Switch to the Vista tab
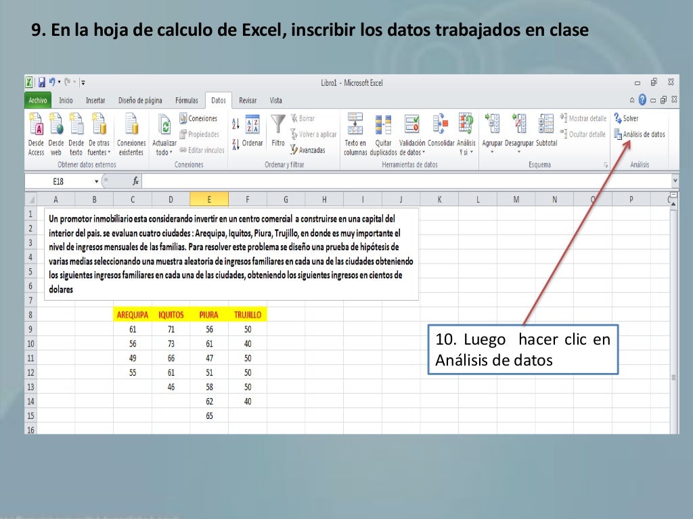 [276, 100]
